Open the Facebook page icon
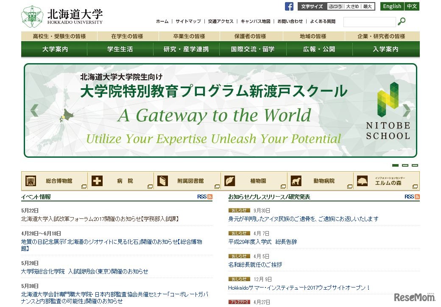 [289, 6]
